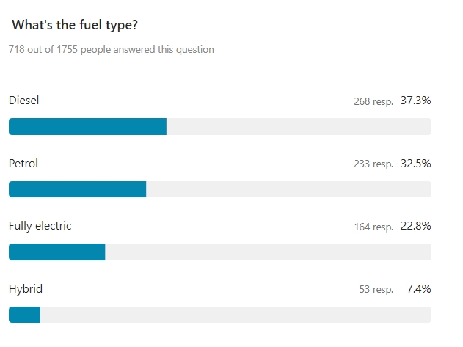Click the 7.4% percentage
463x347 pixels.
(419, 289)
